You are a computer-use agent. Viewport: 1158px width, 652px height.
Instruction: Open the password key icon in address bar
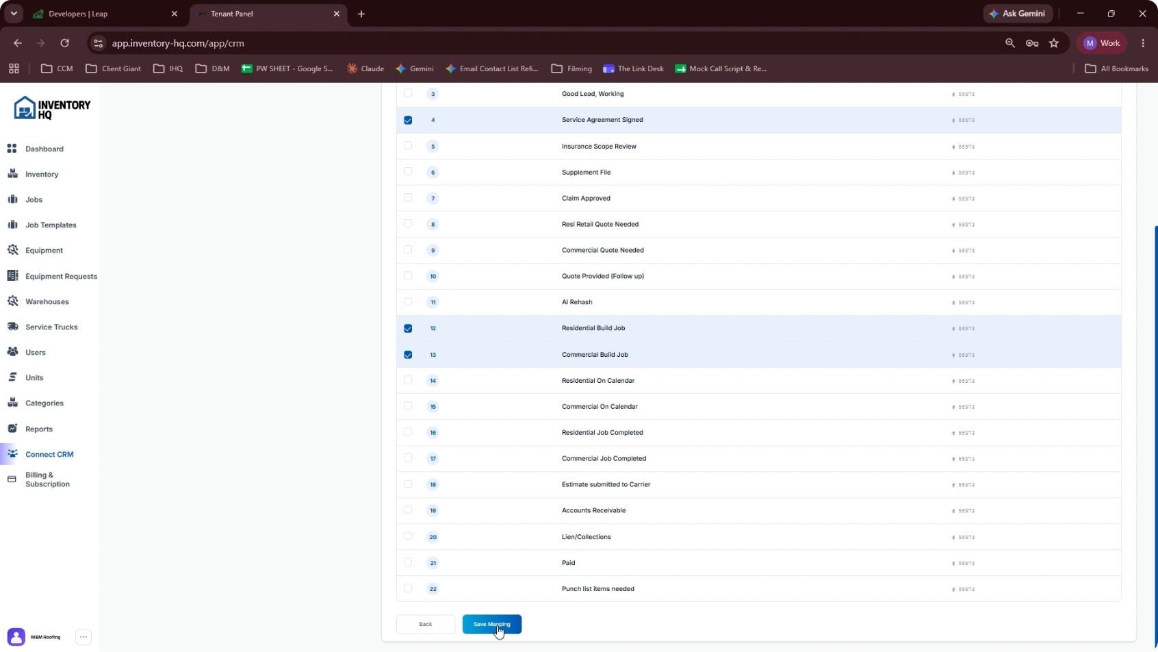[1032, 43]
